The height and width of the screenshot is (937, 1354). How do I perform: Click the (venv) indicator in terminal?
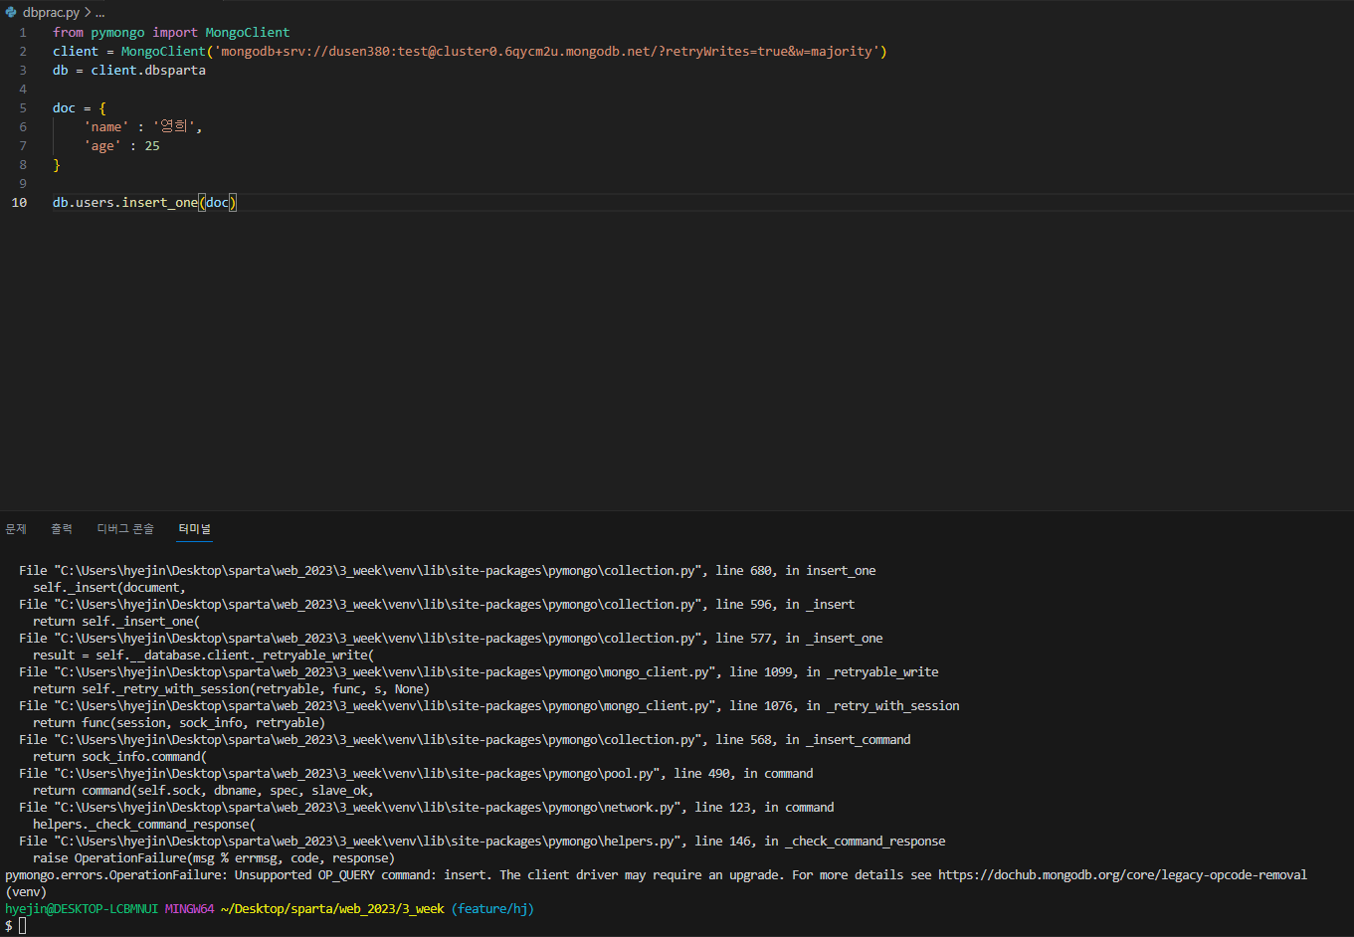26,892
